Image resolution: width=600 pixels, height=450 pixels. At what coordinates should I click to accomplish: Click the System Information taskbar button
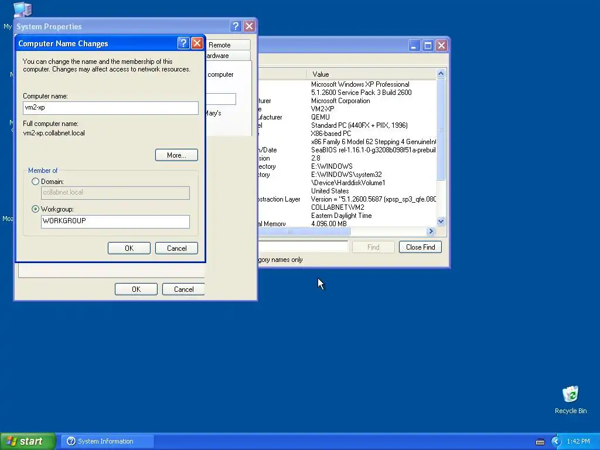(107, 441)
